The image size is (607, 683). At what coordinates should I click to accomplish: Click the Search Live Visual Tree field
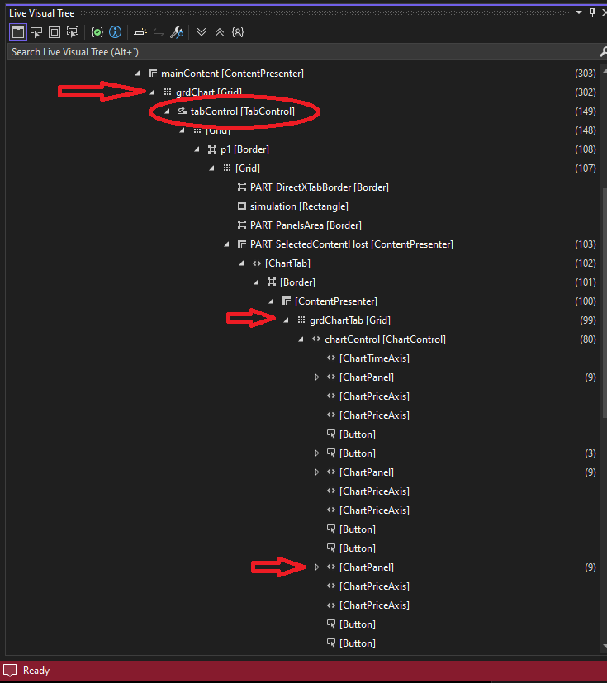coord(297,52)
